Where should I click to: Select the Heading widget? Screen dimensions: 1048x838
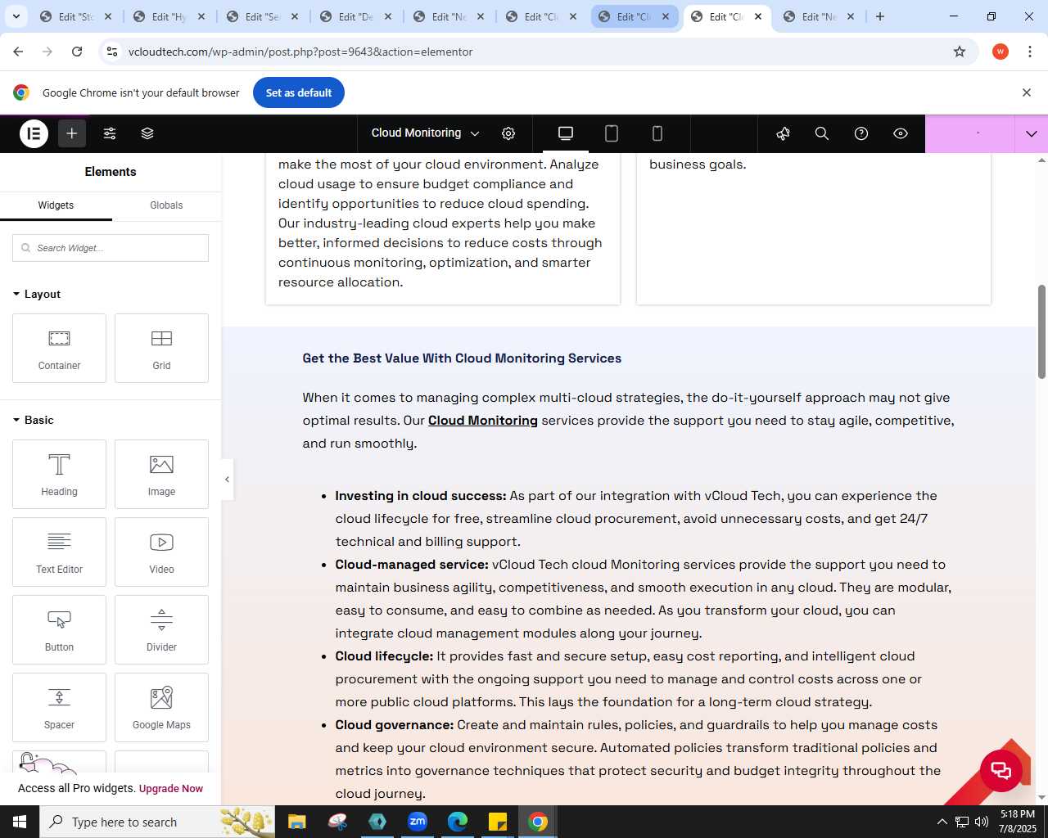[x=59, y=474]
